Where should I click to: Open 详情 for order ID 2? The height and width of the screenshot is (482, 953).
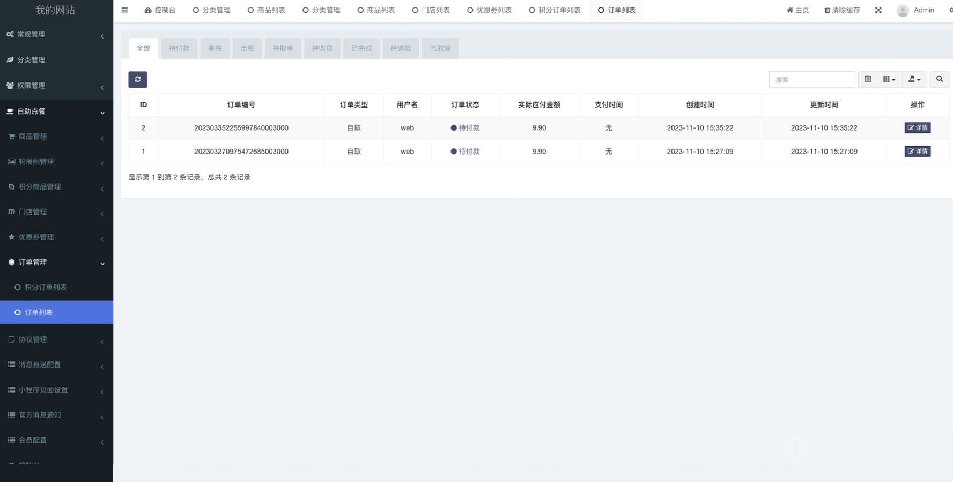coord(917,128)
